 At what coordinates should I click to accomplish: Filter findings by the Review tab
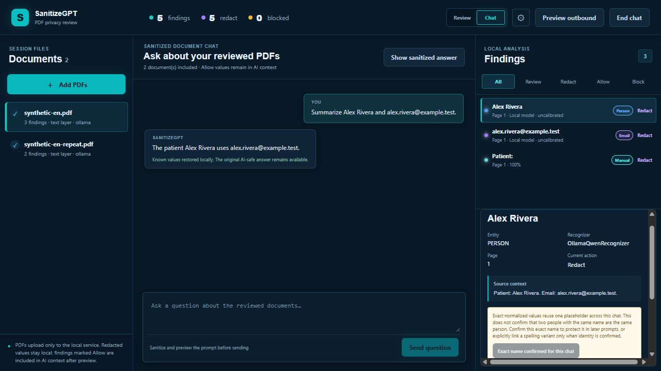click(533, 81)
